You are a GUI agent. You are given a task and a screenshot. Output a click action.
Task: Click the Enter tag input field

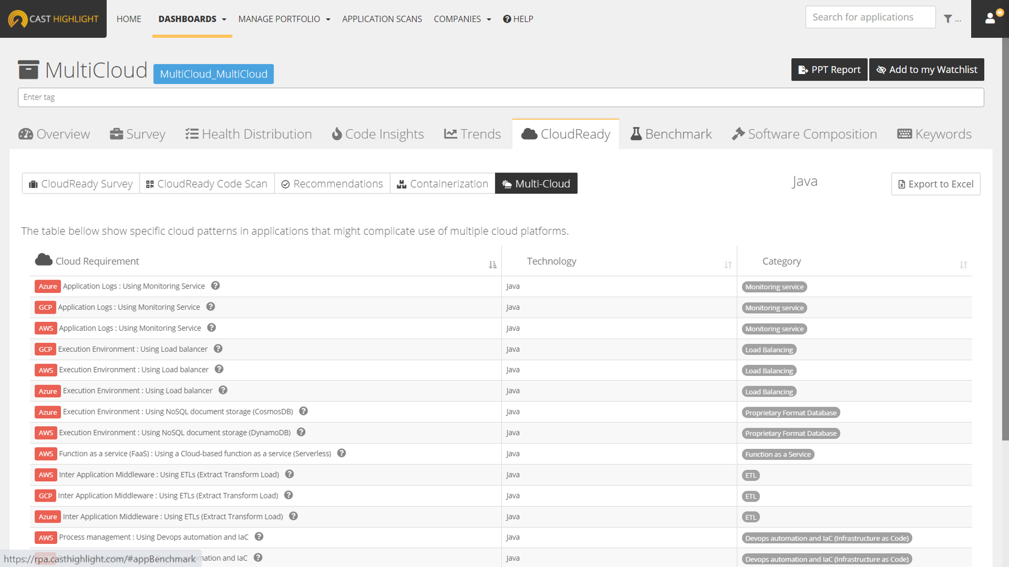500,97
